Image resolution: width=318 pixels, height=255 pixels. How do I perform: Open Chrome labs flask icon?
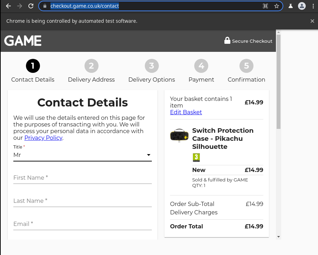[x=291, y=6]
